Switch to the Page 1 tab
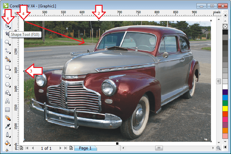 point(85,148)
